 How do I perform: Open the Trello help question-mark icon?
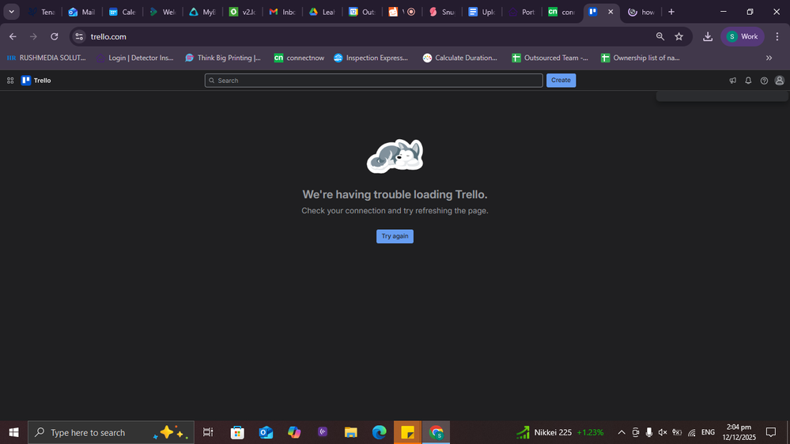764,81
